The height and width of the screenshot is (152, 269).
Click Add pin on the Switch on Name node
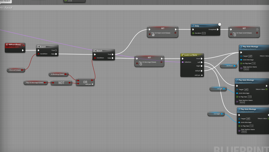pos(199,75)
